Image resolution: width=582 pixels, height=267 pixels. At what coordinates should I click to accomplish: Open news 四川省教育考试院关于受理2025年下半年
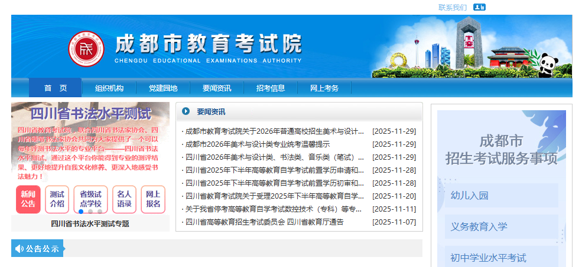(x=275, y=196)
